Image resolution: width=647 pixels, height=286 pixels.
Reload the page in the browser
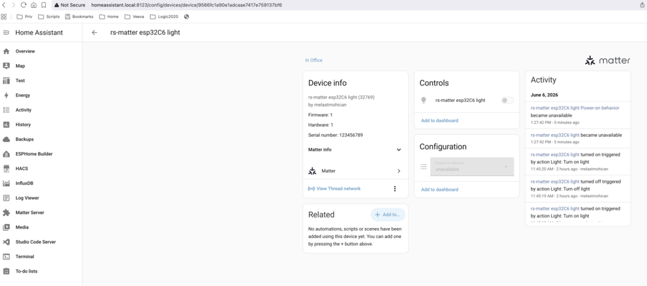pos(23,5)
